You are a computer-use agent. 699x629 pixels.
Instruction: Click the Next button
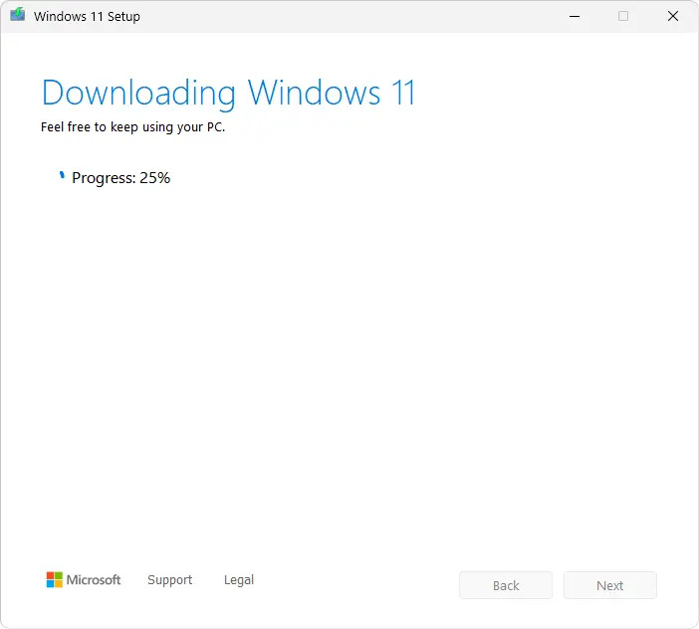609,585
